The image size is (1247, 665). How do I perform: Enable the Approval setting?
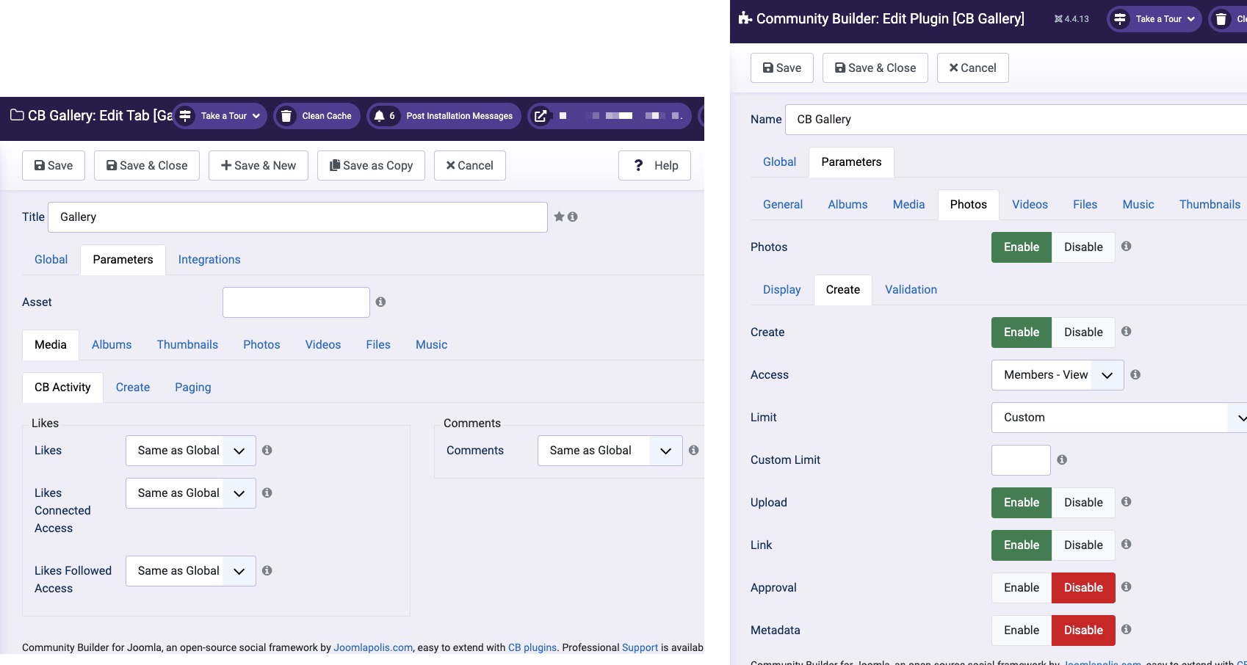1021,588
